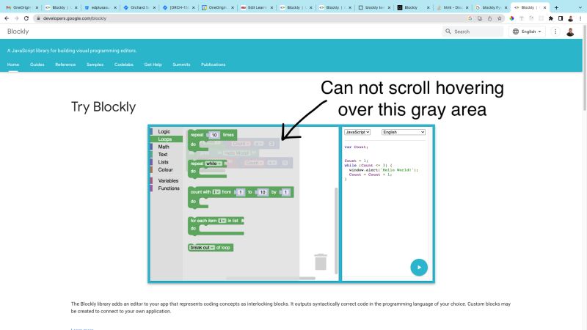This screenshot has height=330, width=587.
Task: Open the Get Help navigation tab
Action: [x=153, y=65]
